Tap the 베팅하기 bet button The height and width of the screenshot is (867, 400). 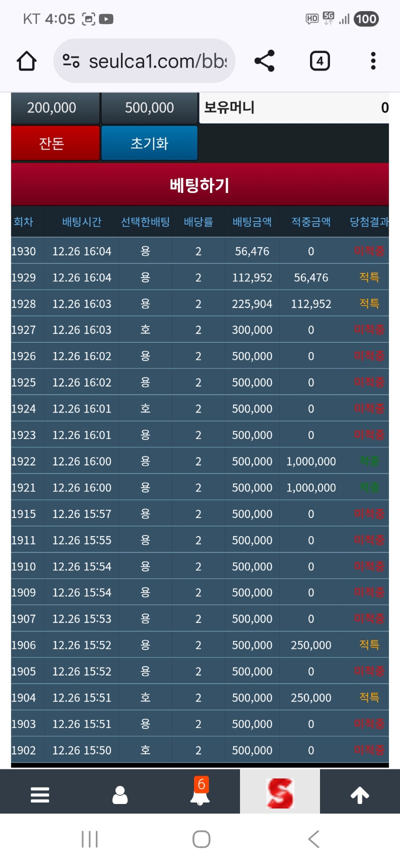pyautogui.click(x=199, y=185)
